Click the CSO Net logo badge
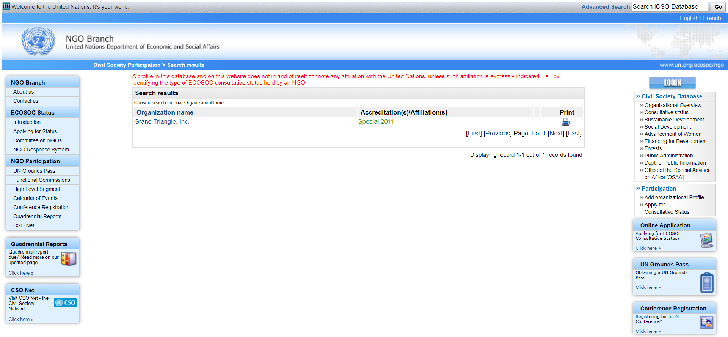Screen dimensions: 728x337 click(65, 302)
